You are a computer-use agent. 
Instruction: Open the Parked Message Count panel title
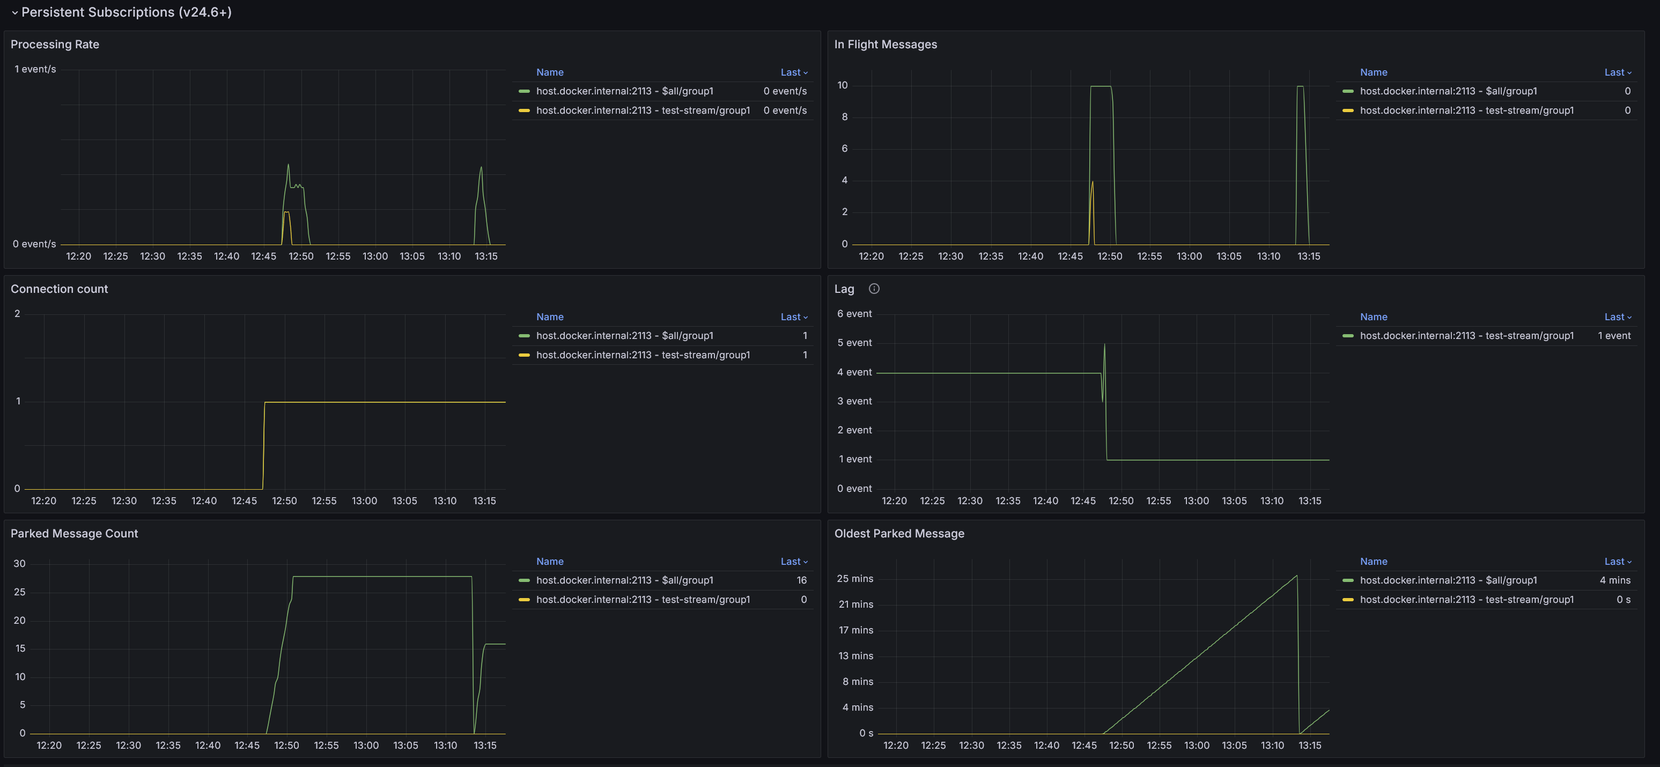click(x=74, y=534)
